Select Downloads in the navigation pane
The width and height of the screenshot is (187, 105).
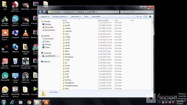tap(48, 27)
